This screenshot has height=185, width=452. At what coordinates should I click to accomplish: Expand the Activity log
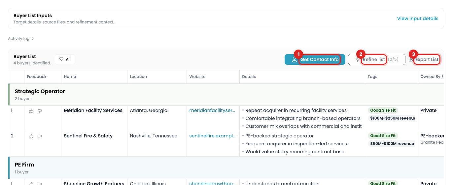point(21,39)
